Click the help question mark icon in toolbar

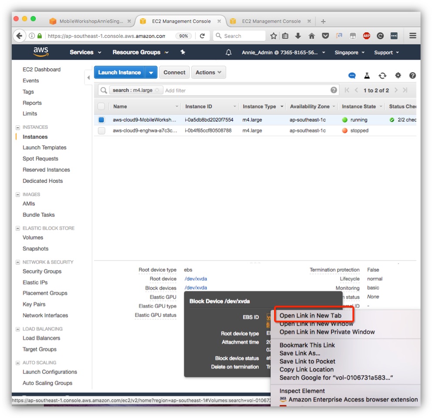click(412, 75)
